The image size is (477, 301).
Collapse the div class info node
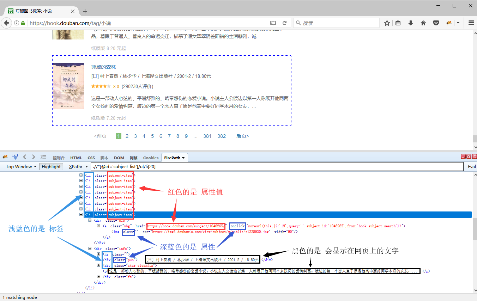coord(90,248)
